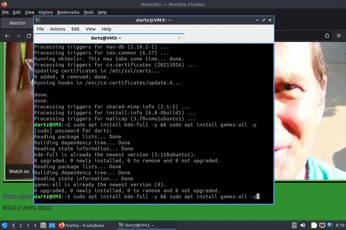Open the More about link on the page
Image resolution: width=346 pixels, height=230 pixels.
click(x=18, y=196)
